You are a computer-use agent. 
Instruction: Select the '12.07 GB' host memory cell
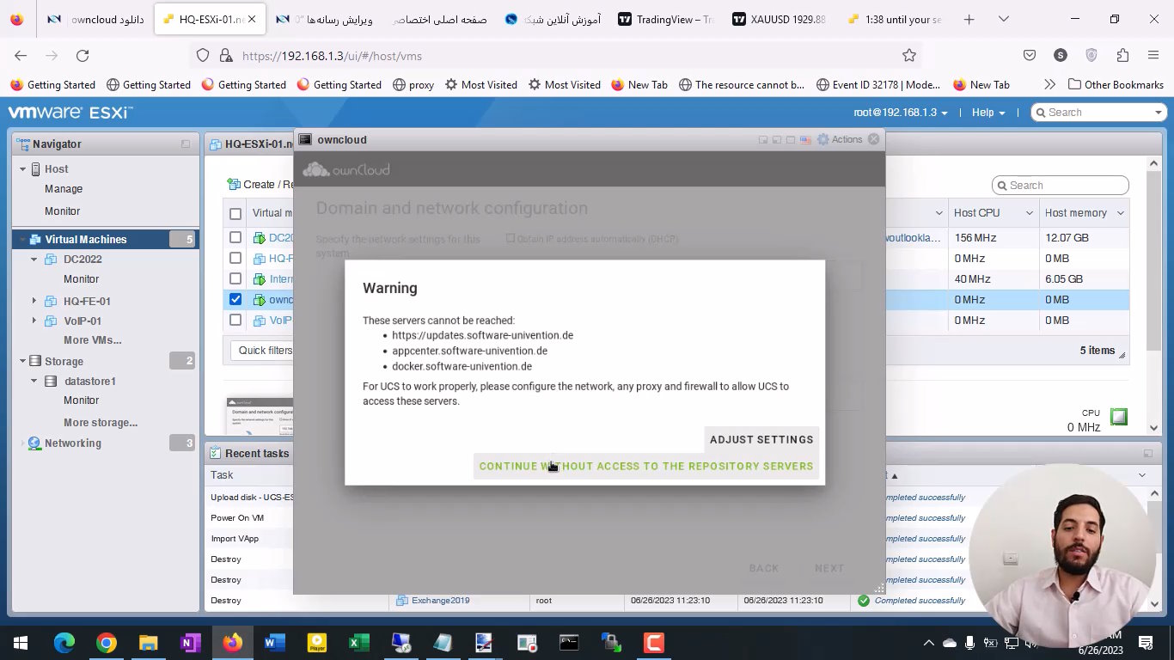(x=1067, y=237)
